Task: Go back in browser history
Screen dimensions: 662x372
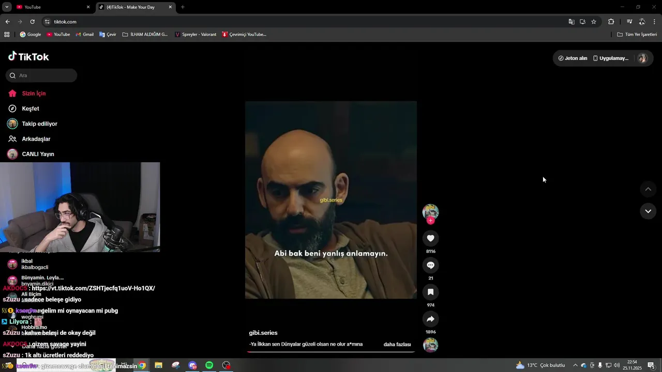Action: (7, 22)
